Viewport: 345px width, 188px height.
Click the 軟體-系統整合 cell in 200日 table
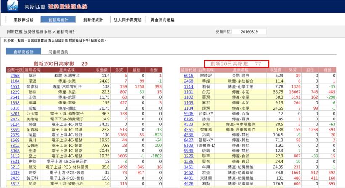pyautogui.click(x=67, y=76)
